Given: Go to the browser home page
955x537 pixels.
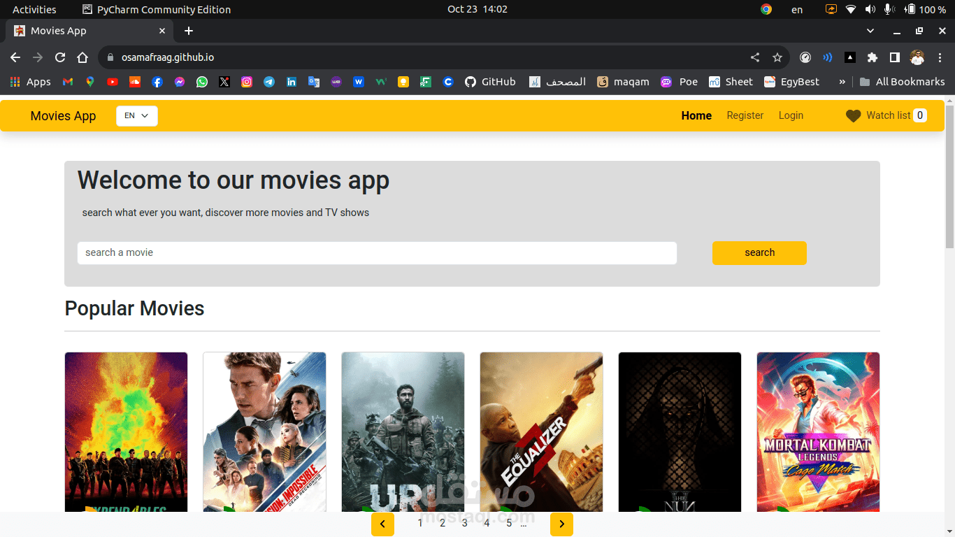Looking at the screenshot, I should [82, 57].
